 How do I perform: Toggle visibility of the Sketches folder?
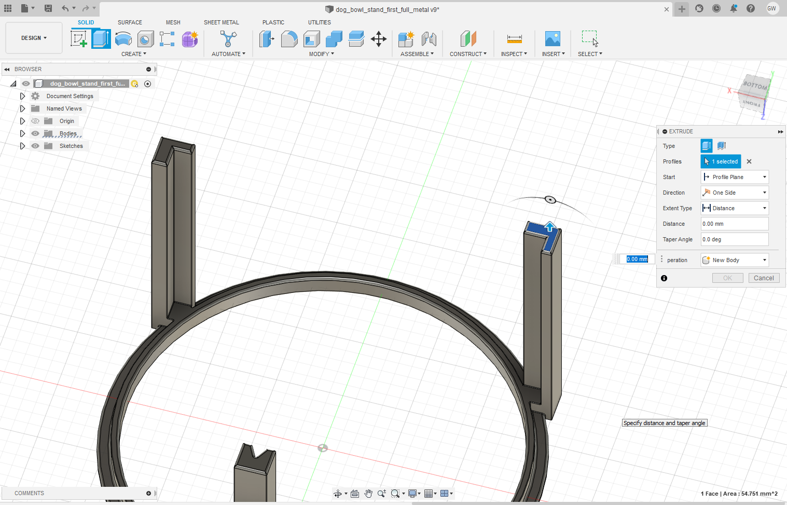tap(35, 146)
